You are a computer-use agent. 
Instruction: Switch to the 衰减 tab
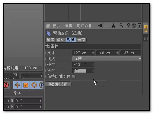tap(81, 40)
